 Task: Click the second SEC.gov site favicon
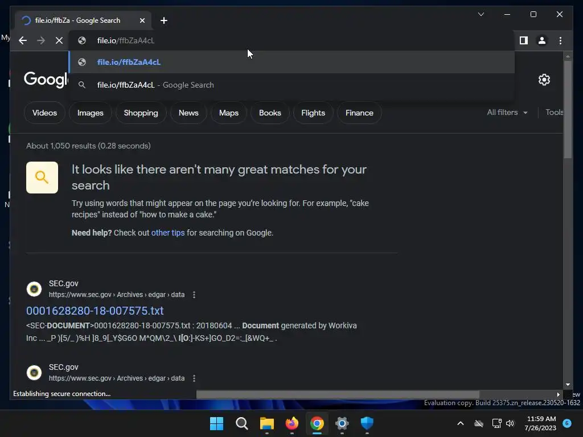(34, 372)
